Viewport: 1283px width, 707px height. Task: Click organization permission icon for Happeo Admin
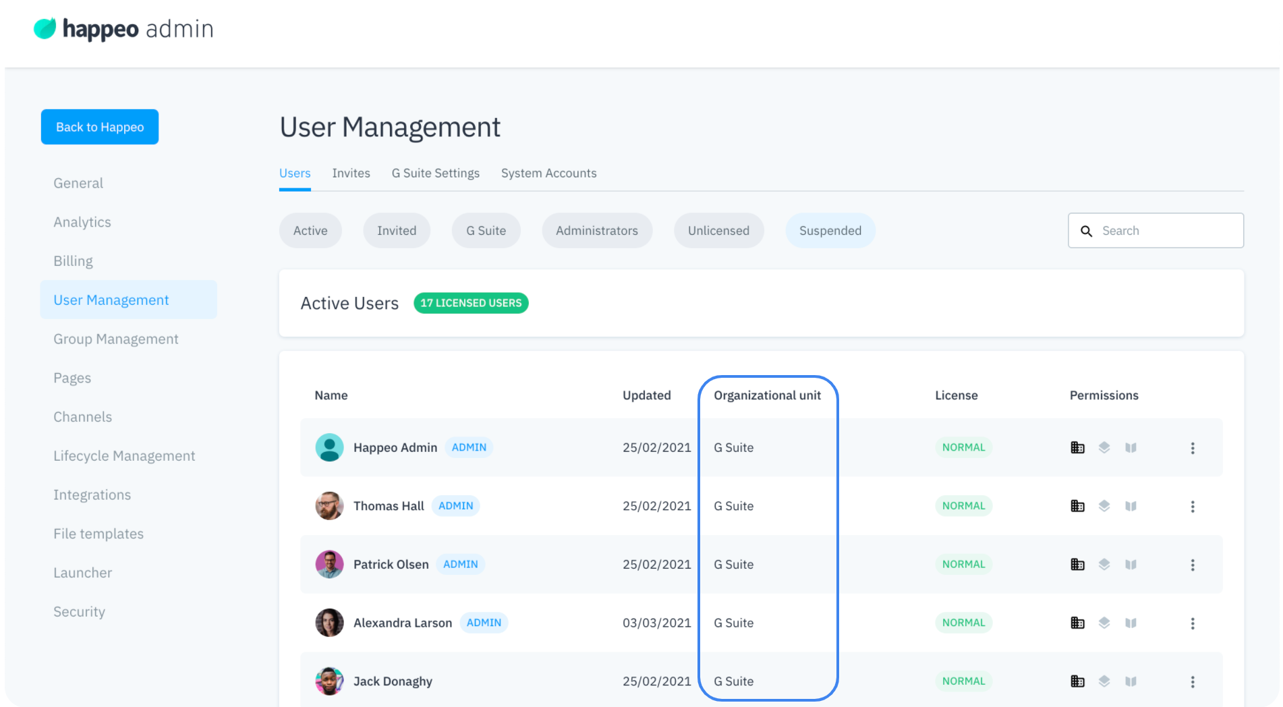pos(1077,448)
